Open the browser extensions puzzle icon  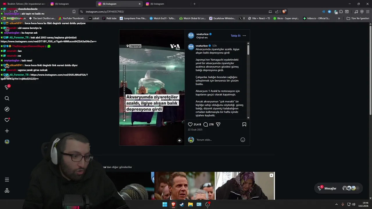[341, 12]
